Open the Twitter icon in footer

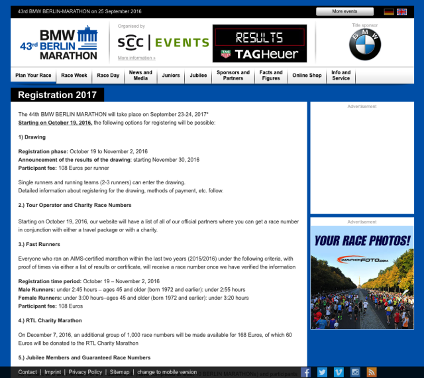[321, 372]
